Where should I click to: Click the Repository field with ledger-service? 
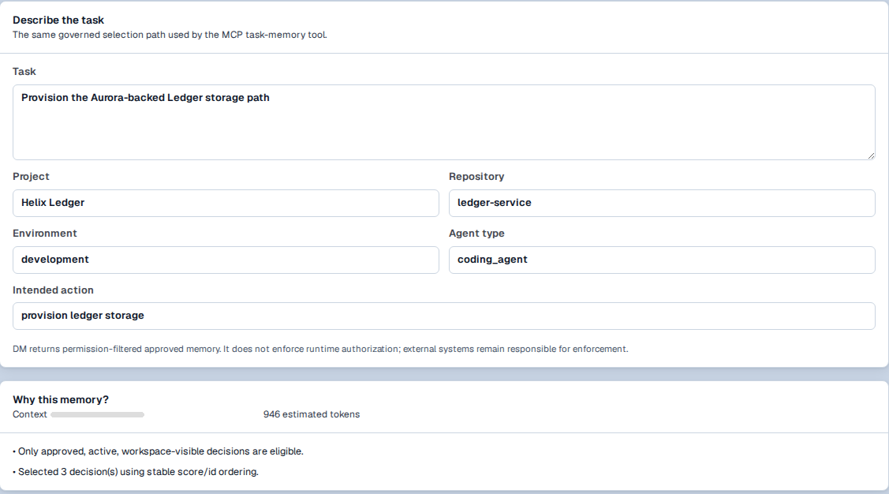point(663,203)
